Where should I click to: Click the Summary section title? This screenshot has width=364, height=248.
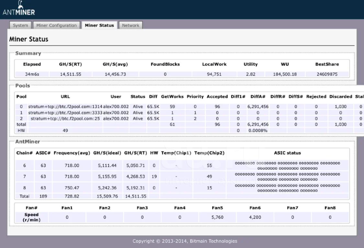click(28, 53)
